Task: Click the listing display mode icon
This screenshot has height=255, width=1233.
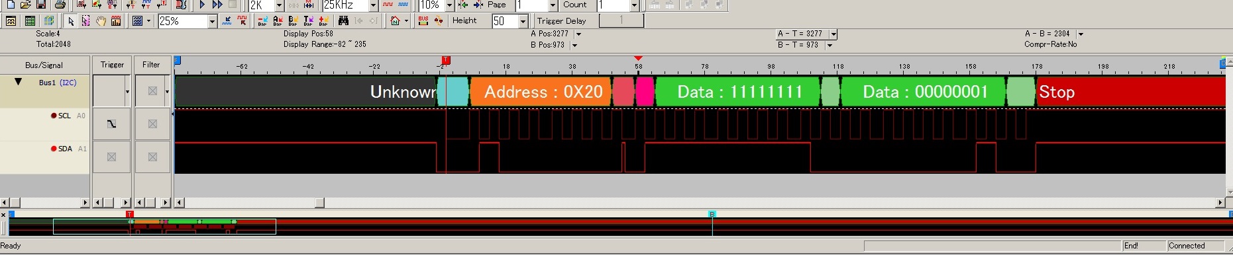Action: tap(30, 21)
